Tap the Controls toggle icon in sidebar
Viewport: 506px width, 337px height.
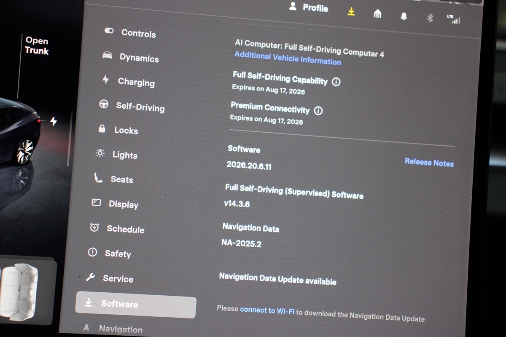(109, 31)
